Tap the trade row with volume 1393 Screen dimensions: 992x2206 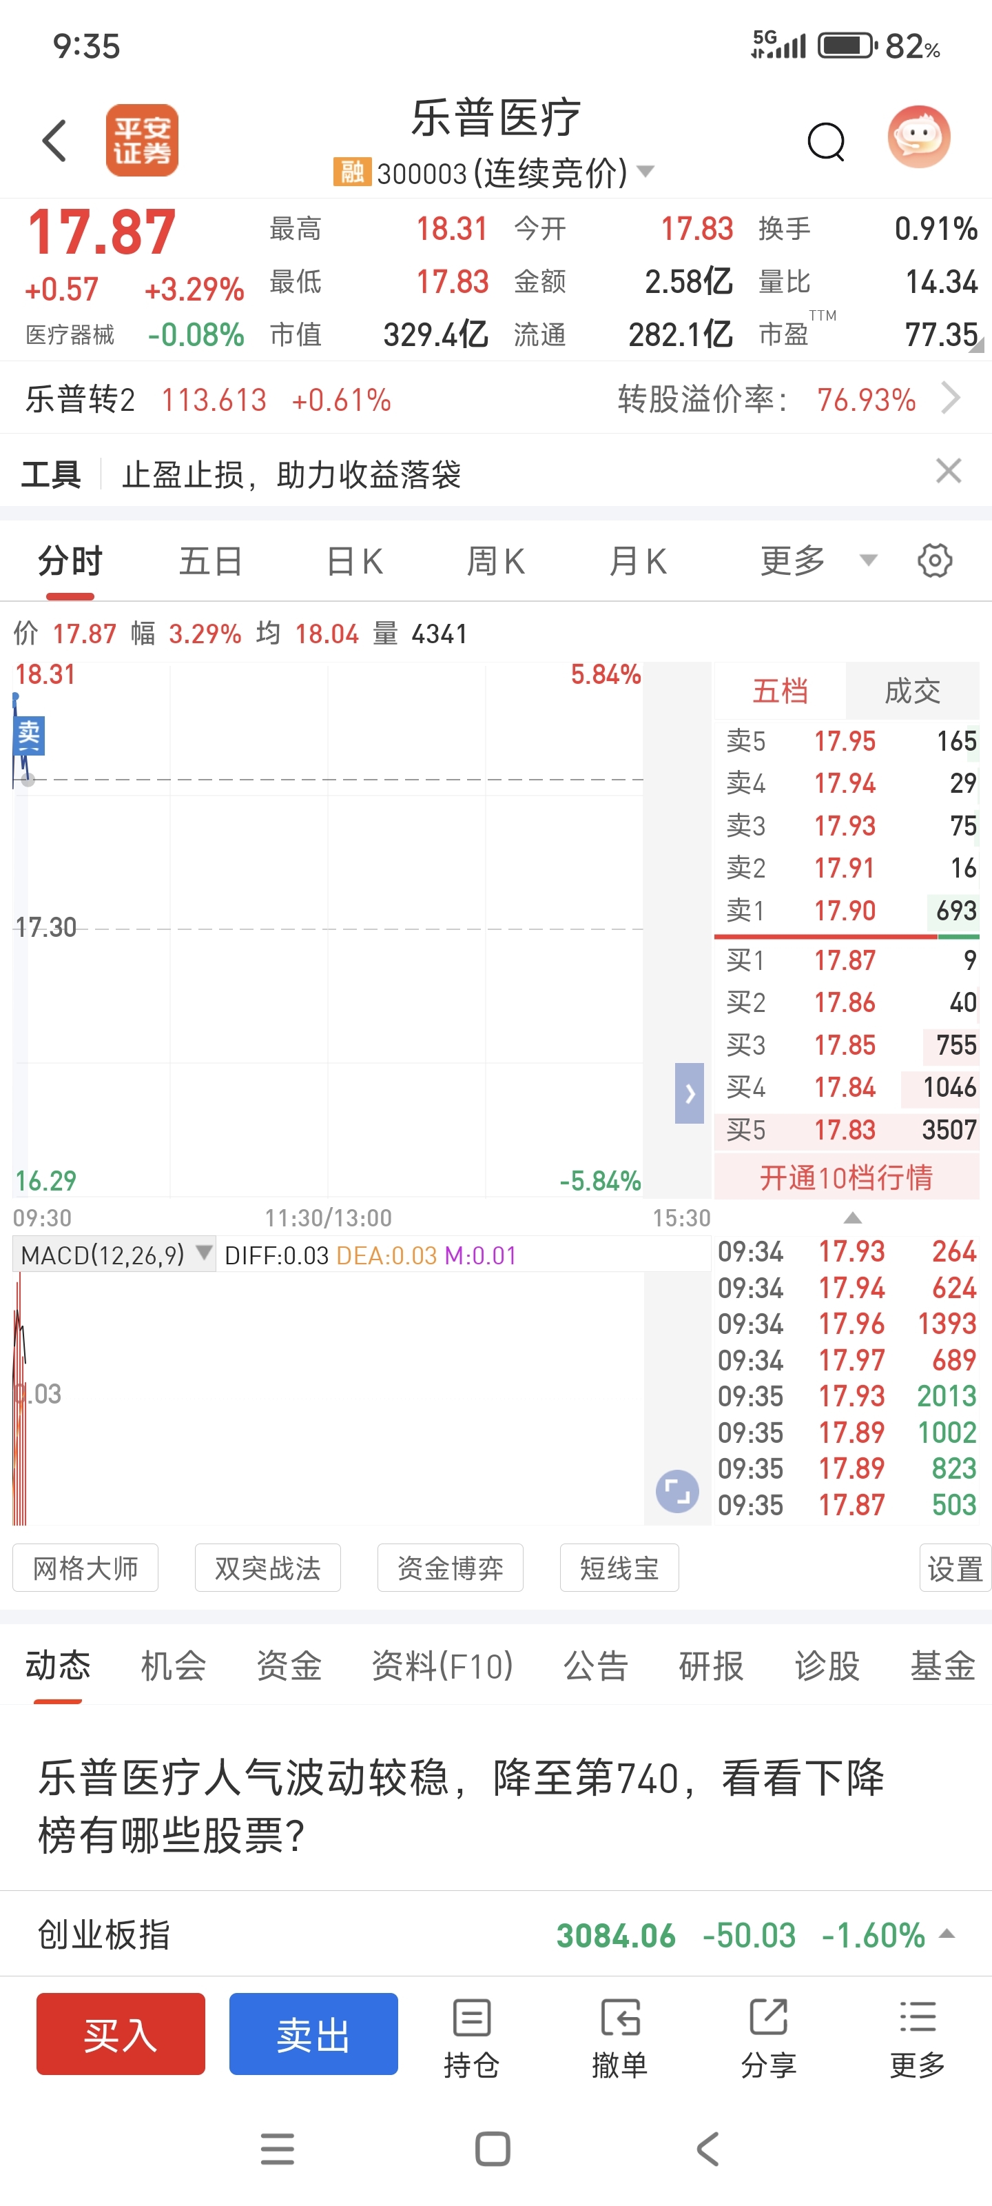[847, 1324]
